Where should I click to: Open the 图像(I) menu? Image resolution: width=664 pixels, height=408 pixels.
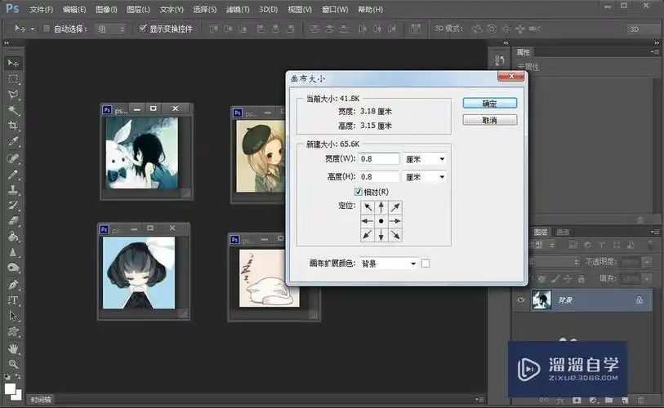click(x=106, y=9)
